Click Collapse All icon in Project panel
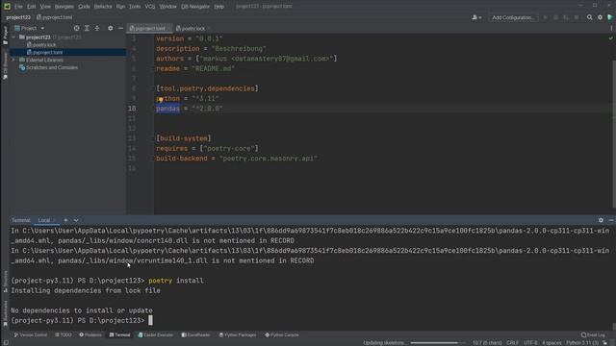 [x=97, y=28]
